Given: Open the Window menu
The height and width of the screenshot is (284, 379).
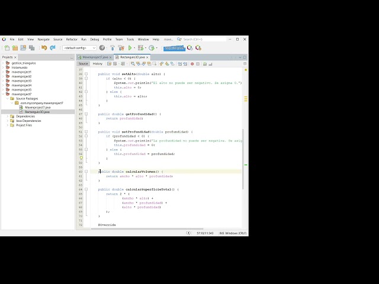Looking at the screenshot, I should (x=143, y=40).
